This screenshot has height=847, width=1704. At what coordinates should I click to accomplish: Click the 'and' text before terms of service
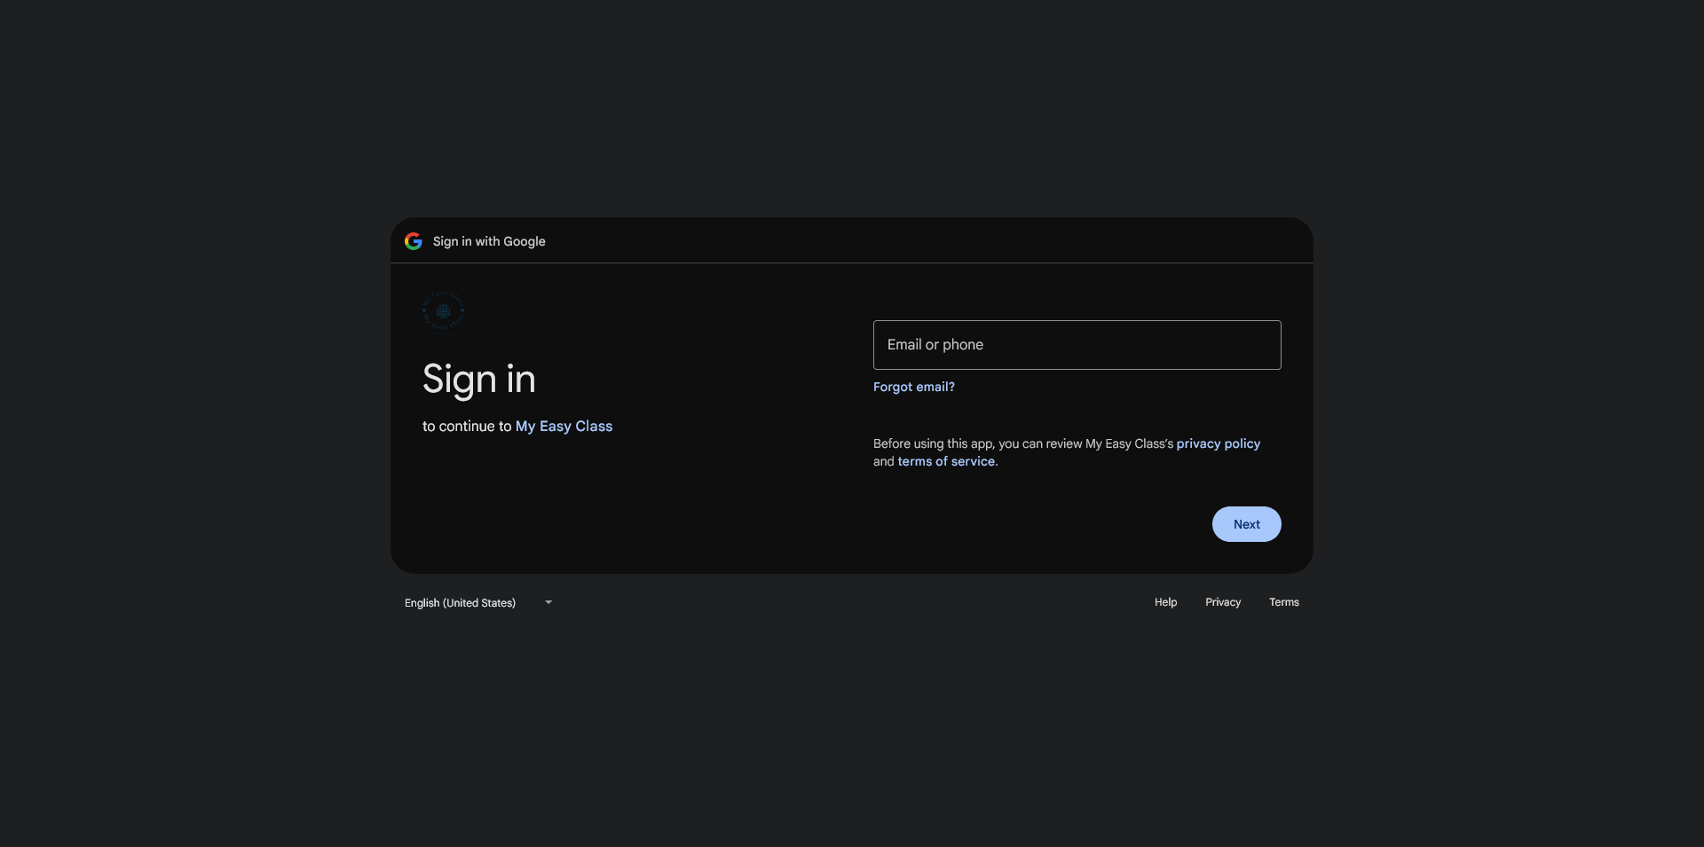pyautogui.click(x=883, y=461)
